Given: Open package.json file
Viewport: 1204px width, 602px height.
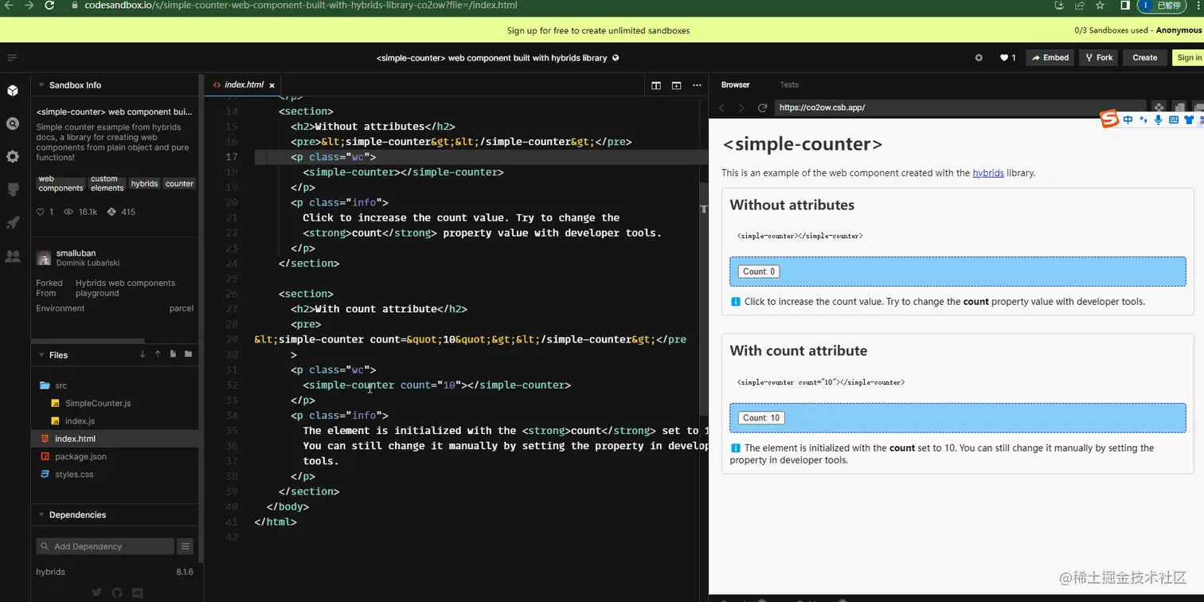Looking at the screenshot, I should coord(114,456).
